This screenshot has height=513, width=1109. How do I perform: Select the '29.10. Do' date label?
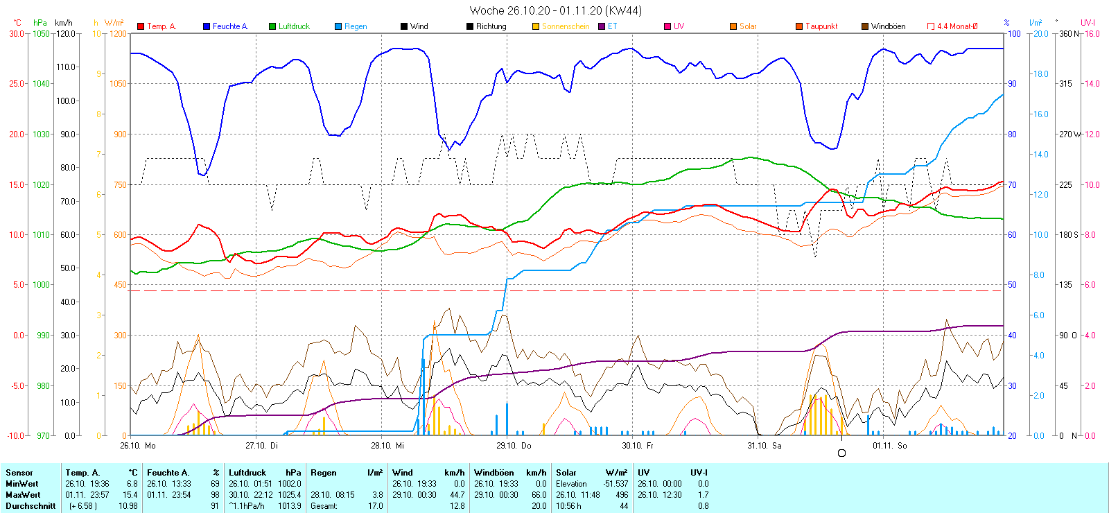coord(514,446)
